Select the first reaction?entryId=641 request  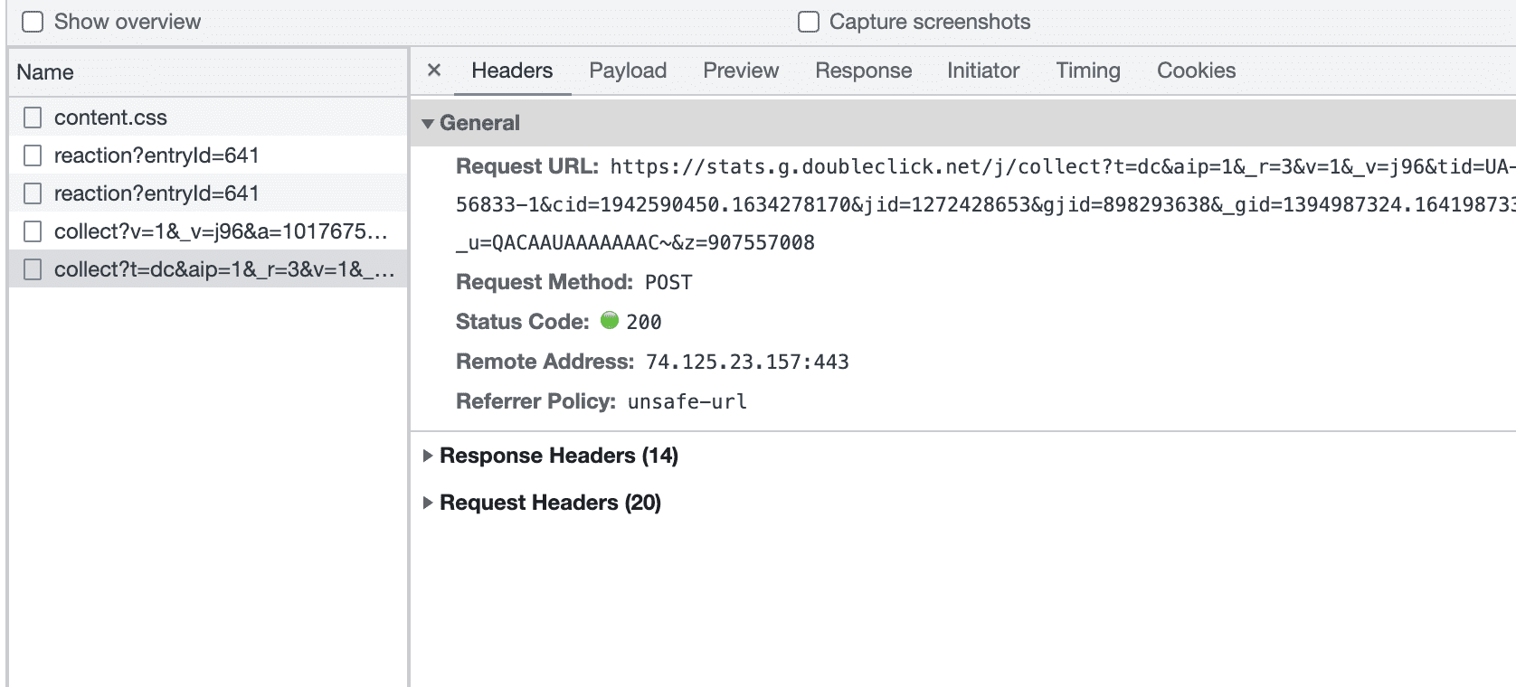coord(156,155)
